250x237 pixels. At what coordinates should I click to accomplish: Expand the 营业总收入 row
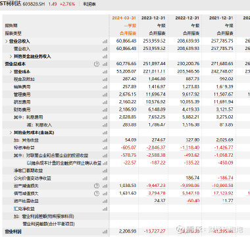click(x=7, y=41)
